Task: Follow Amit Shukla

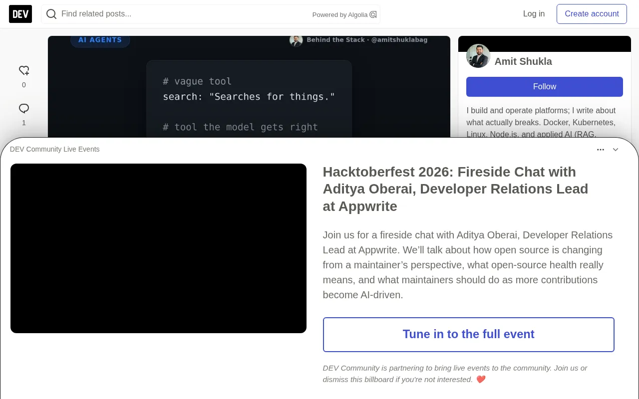Action: coord(545,87)
